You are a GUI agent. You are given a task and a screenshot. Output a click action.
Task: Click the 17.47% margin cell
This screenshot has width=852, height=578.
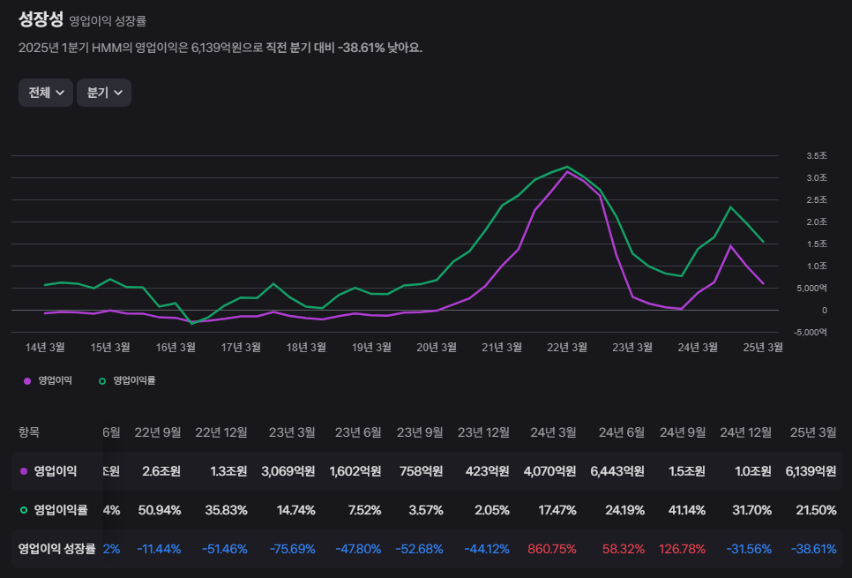(557, 510)
